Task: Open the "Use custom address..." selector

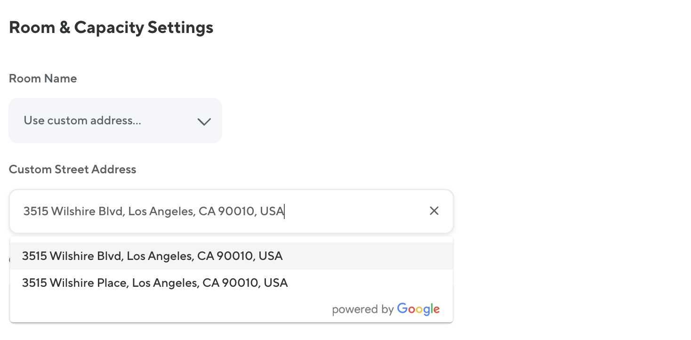Action: 82,121
